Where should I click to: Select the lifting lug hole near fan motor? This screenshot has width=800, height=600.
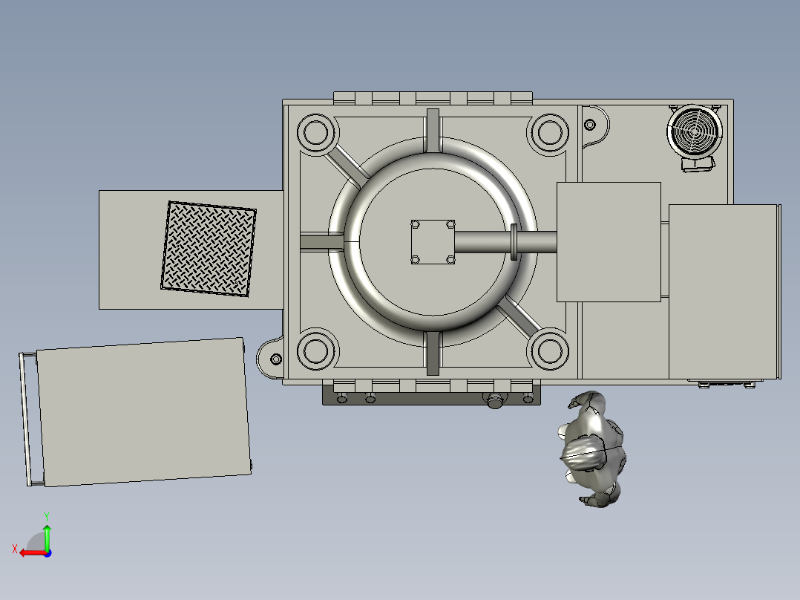[x=590, y=125]
